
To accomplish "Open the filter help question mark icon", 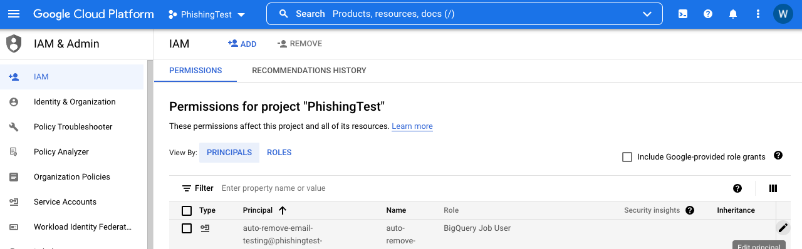I will (x=737, y=188).
